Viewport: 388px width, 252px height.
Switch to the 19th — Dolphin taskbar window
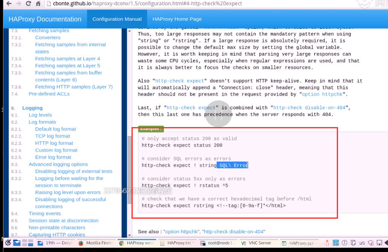click(x=55, y=243)
